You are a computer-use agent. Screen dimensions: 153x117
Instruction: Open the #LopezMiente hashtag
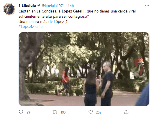point(31,27)
